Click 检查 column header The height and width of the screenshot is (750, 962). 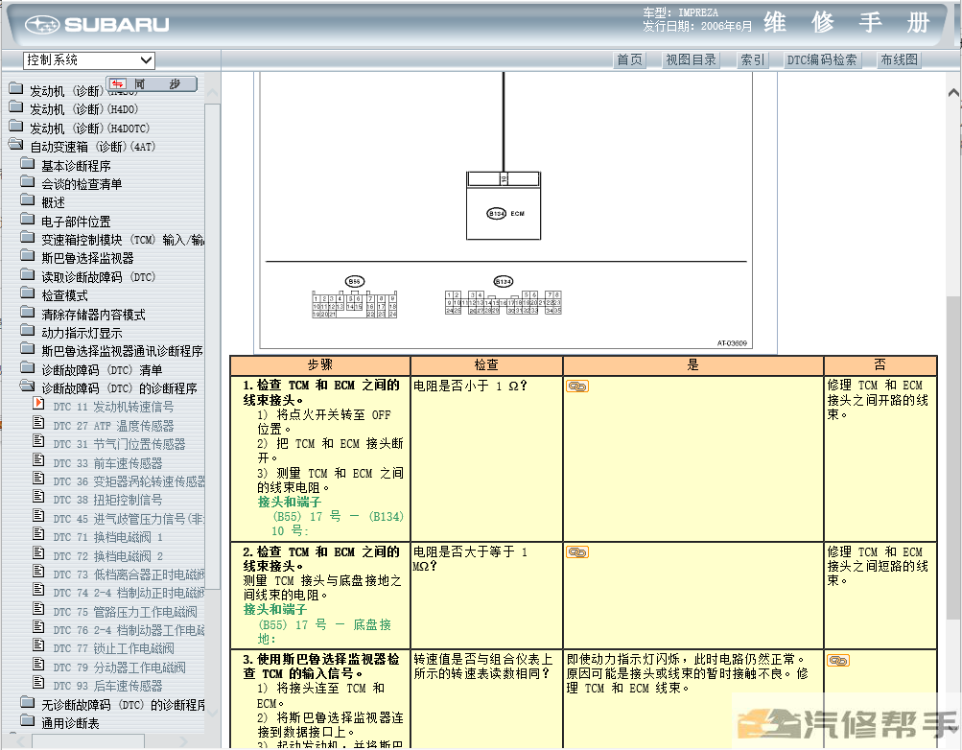pyautogui.click(x=486, y=365)
